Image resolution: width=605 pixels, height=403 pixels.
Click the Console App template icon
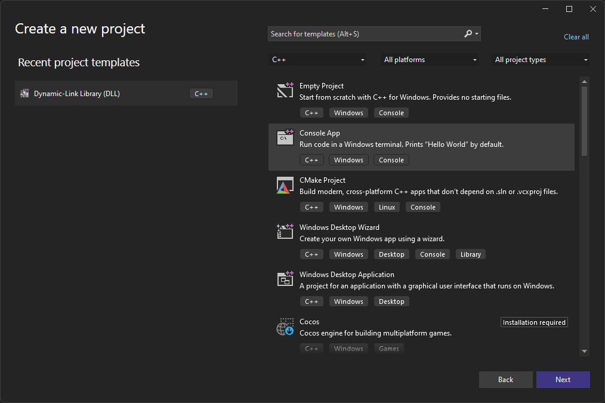[x=285, y=137]
